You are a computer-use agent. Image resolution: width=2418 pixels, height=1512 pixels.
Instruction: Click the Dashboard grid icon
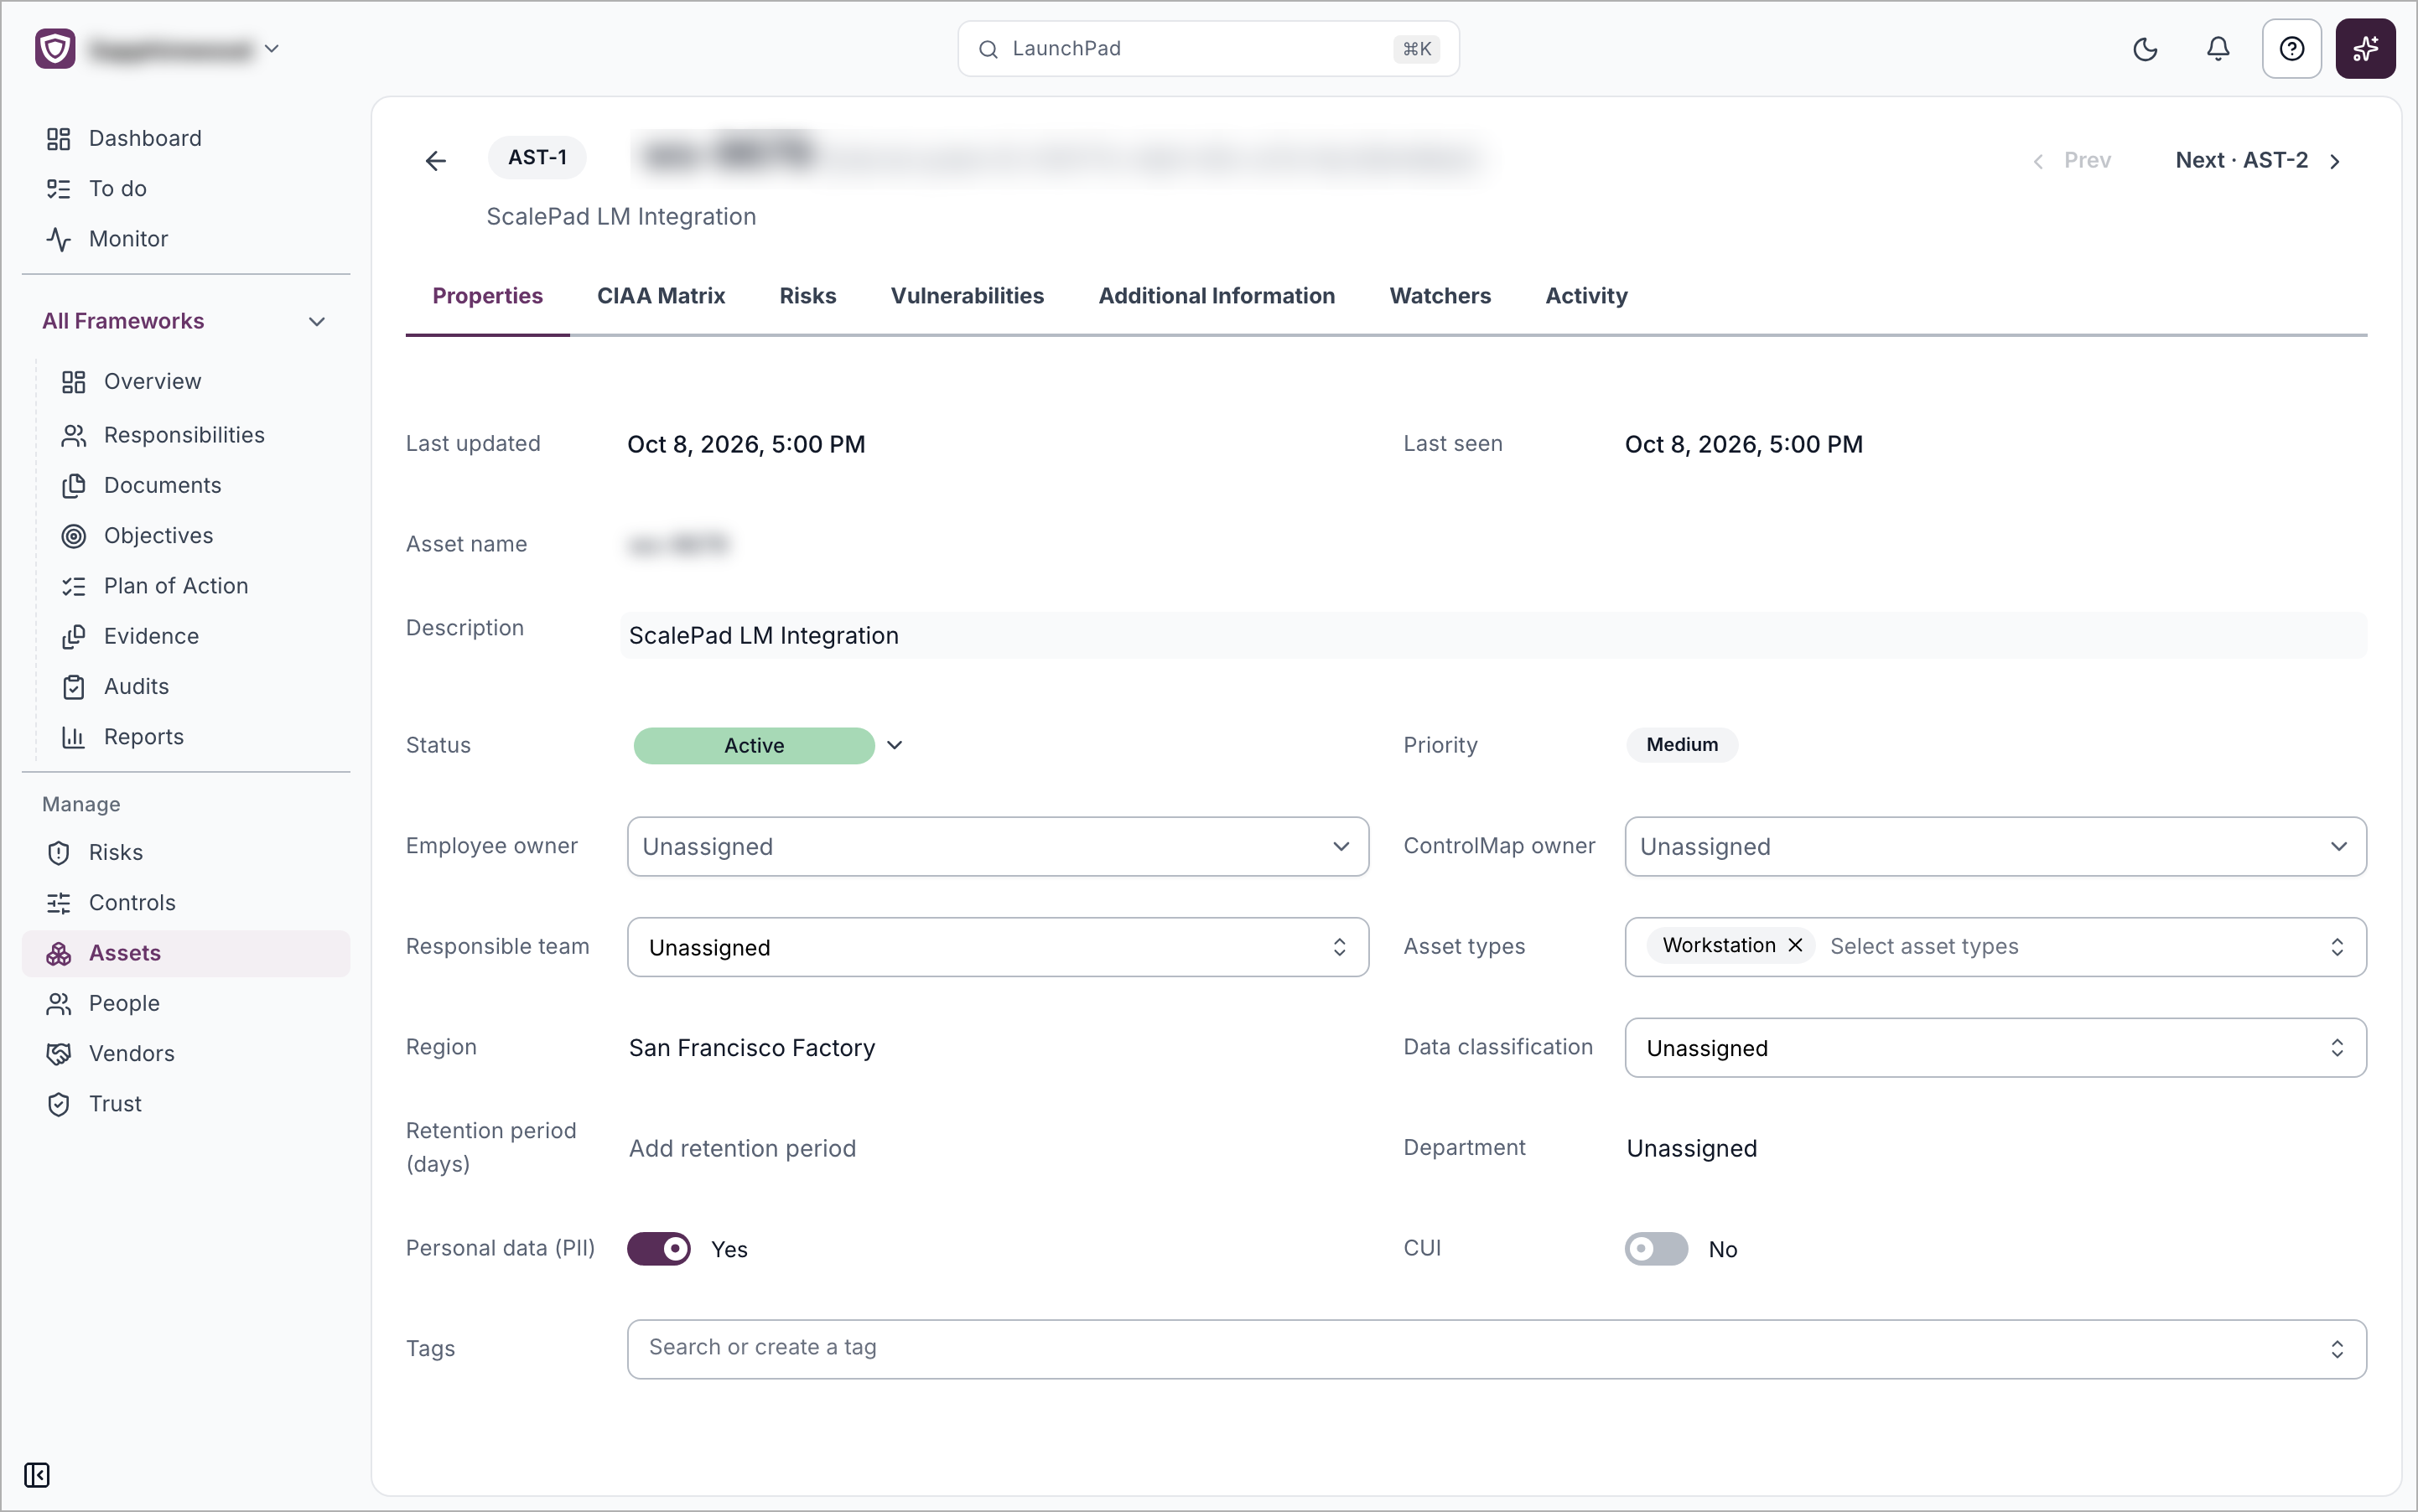[58, 139]
